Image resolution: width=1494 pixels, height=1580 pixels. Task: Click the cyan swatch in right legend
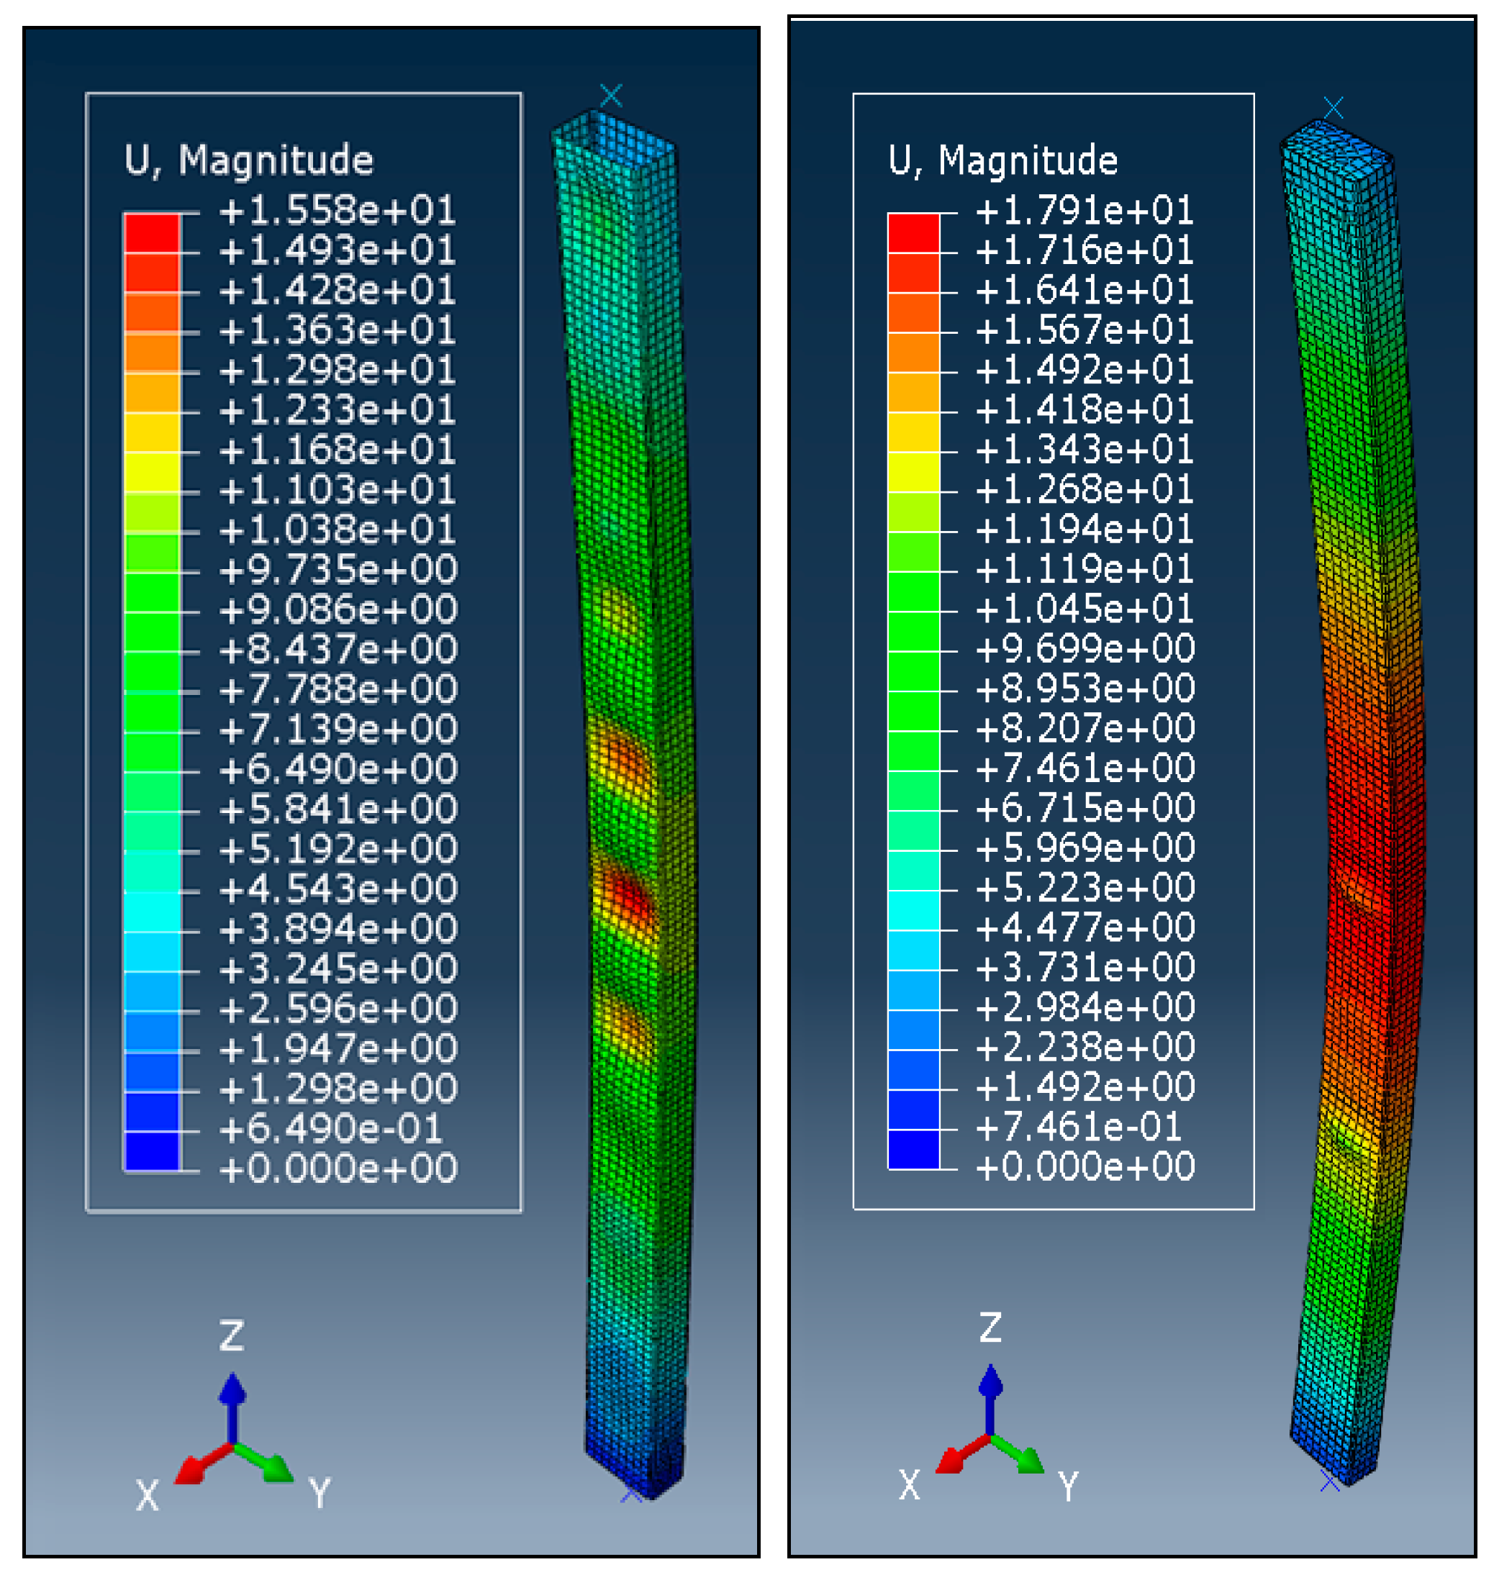coord(913,910)
